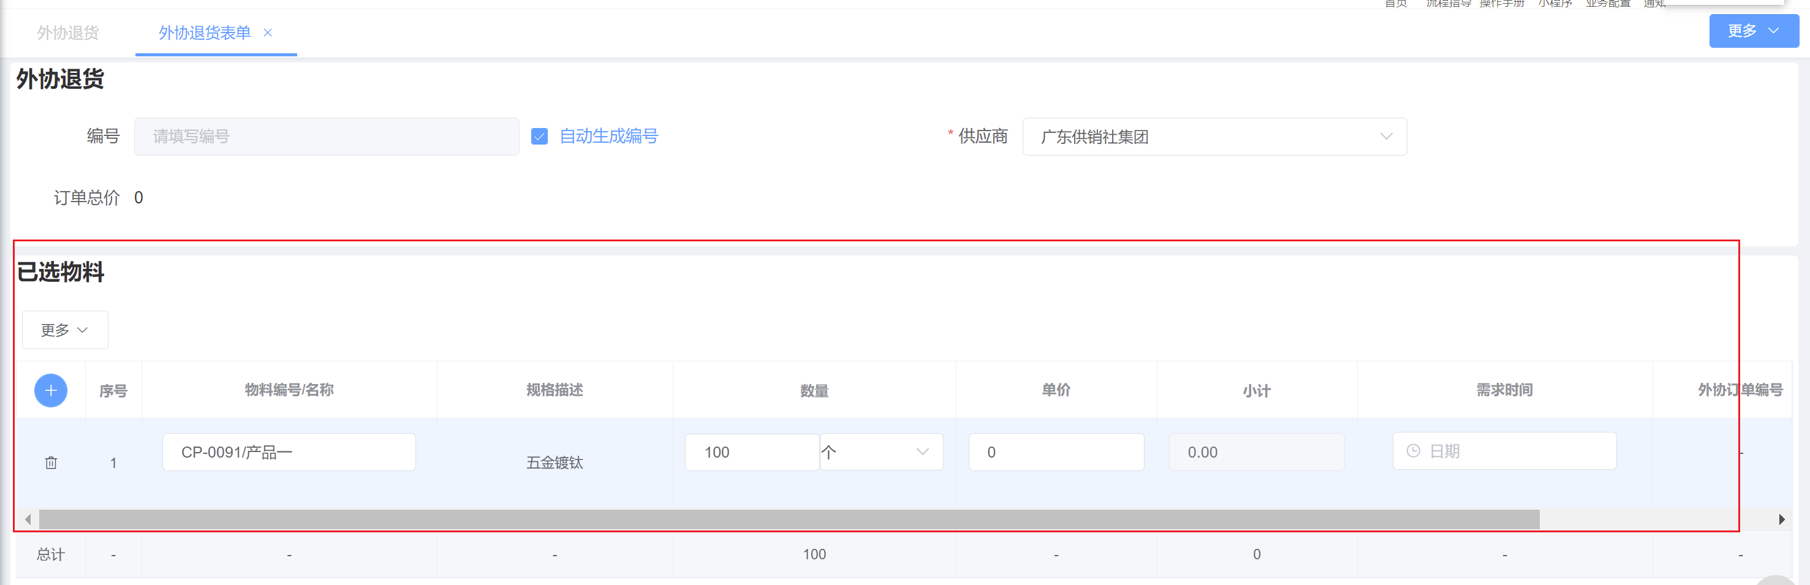Viewport: 1810px width, 585px height.
Task: Click the 序号 column header
Action: [x=113, y=390]
